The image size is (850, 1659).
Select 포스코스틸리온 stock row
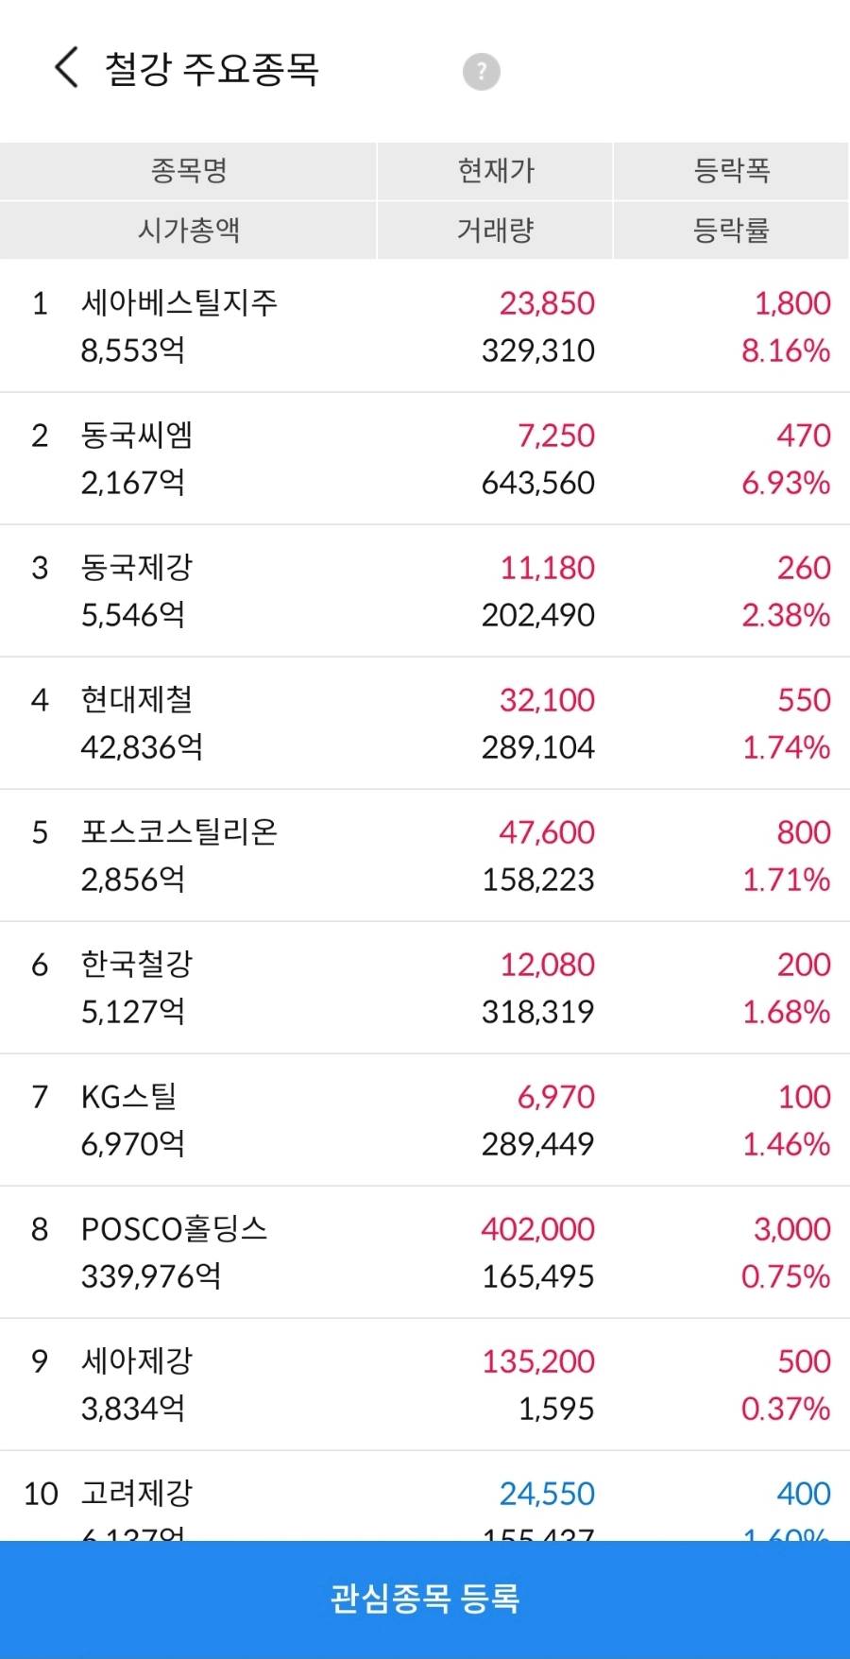tap(425, 856)
